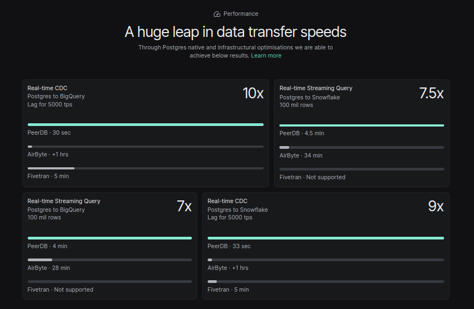This screenshot has height=309, width=474.
Task: Click the Fivetran 5 min bar in BigQuery CDC card
Action: point(145,168)
